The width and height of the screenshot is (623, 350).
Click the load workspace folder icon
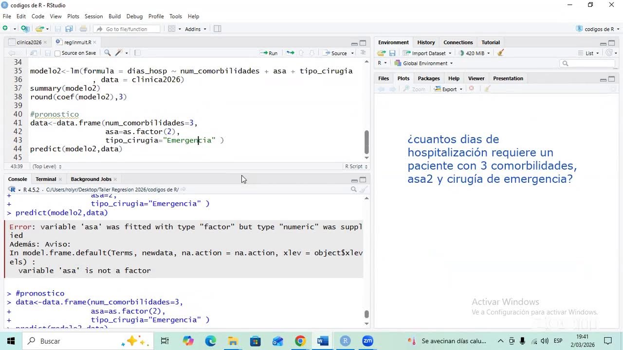click(x=382, y=53)
